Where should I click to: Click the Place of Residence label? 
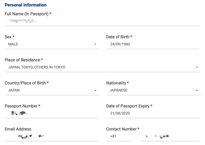pos(22,60)
